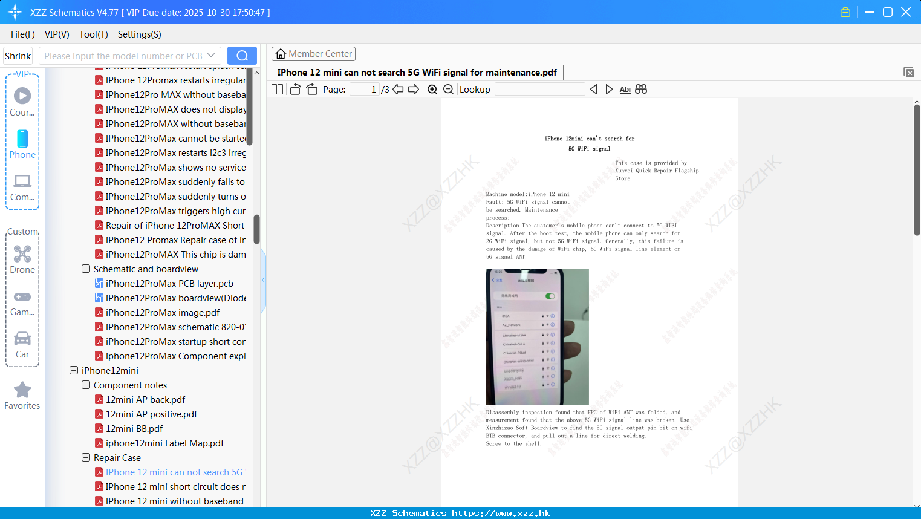Select Car category in sidebar
The image size is (921, 519).
point(22,345)
